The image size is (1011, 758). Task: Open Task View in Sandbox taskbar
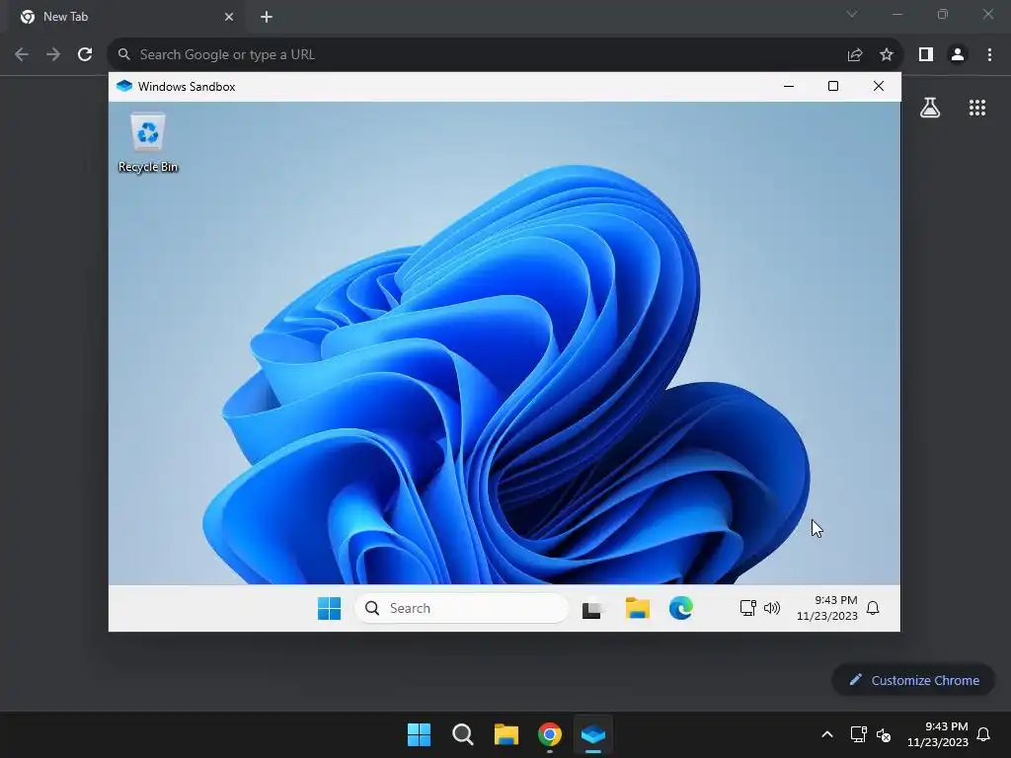click(592, 608)
